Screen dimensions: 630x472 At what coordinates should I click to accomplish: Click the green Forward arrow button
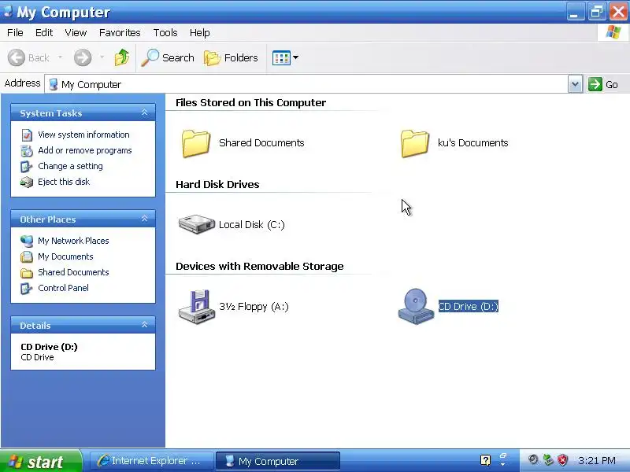83,57
